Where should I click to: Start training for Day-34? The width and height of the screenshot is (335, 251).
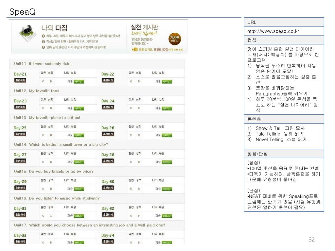pos(108,242)
